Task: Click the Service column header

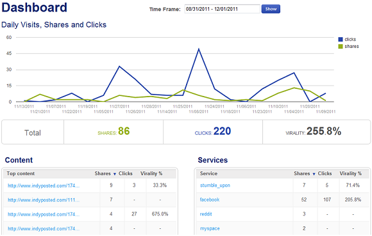Action: tap(208, 173)
